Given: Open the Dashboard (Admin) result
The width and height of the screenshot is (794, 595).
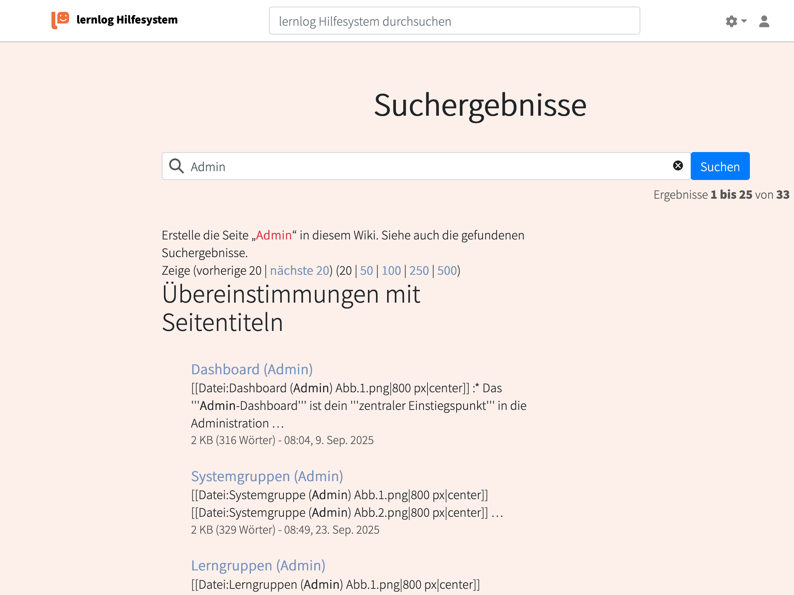Looking at the screenshot, I should tap(252, 369).
